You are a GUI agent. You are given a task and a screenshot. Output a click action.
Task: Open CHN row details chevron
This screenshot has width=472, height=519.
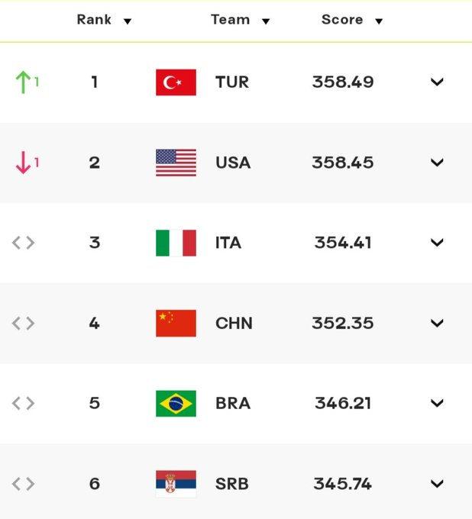point(437,323)
